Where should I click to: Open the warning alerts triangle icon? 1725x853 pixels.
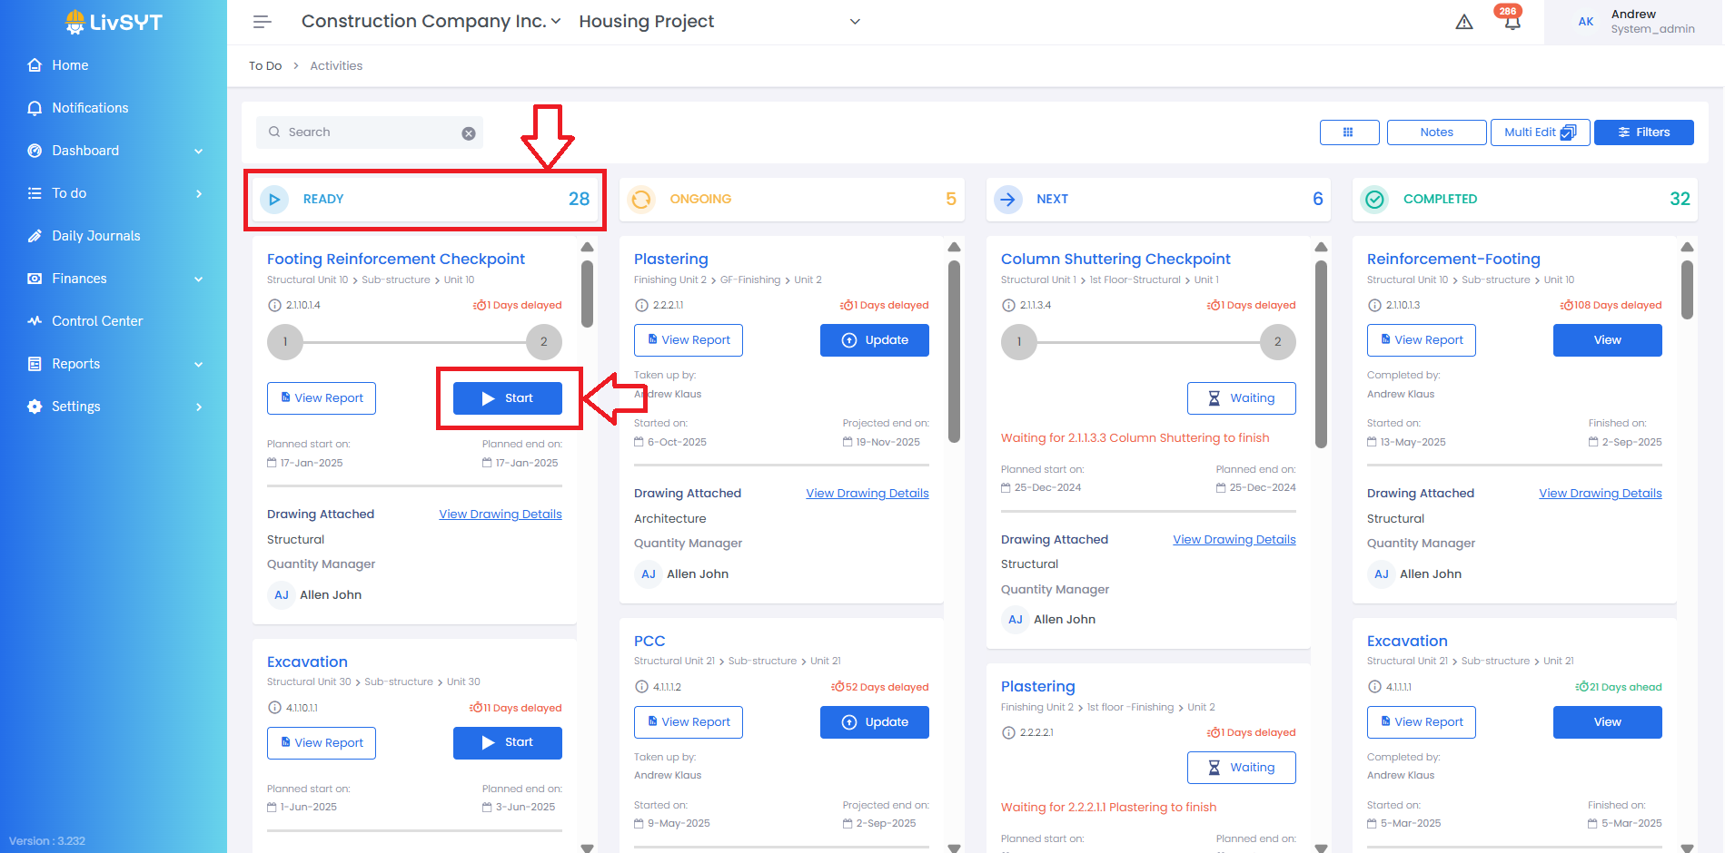(x=1464, y=23)
